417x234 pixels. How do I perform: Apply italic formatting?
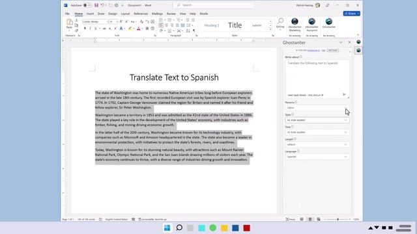coord(90,29)
